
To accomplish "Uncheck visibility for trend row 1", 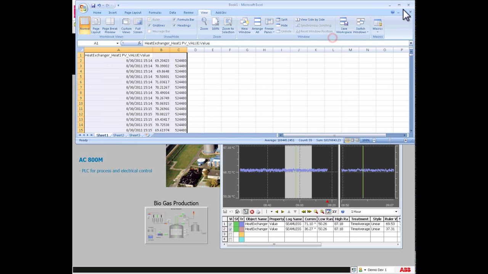I will tap(230, 224).
